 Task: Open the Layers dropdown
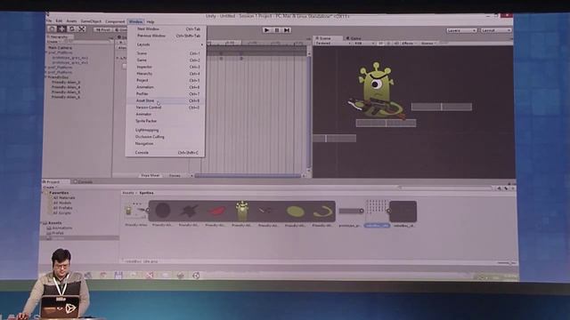[461, 30]
